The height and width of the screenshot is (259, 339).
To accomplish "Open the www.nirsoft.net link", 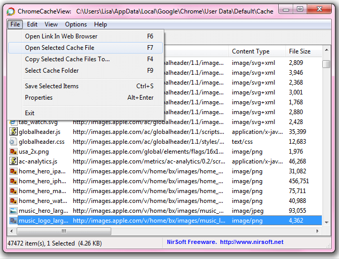I will (x=252, y=242).
